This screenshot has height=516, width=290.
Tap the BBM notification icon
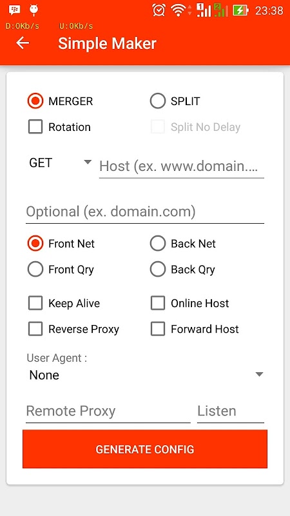point(14,10)
